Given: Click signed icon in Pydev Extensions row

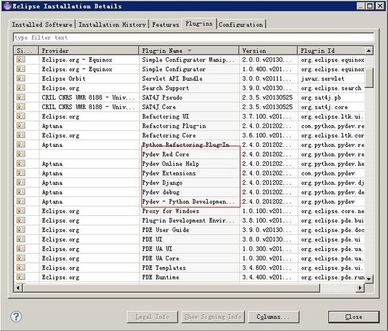Looking at the screenshot, I should (21, 173).
